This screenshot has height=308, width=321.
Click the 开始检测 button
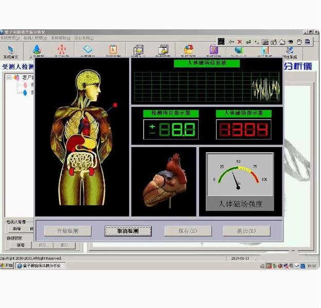[68, 231]
